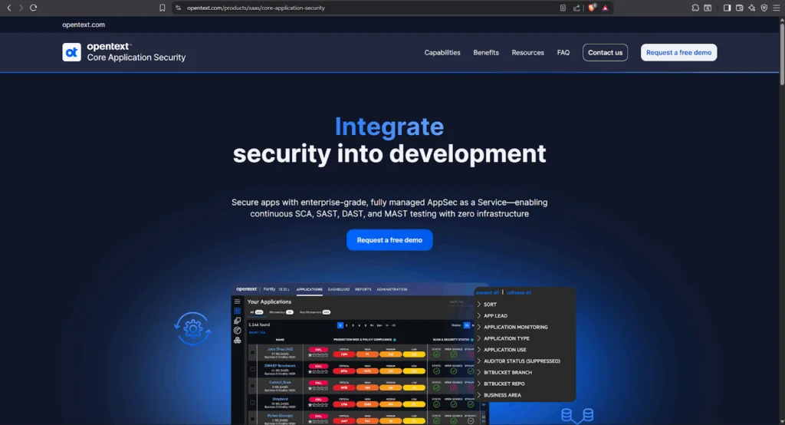785x425 pixels.
Task: Click Shepherd yellow low count pill
Action: [x=414, y=404]
